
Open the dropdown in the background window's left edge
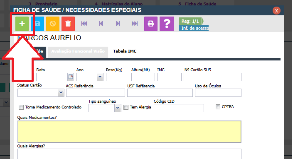click(x=6, y=102)
